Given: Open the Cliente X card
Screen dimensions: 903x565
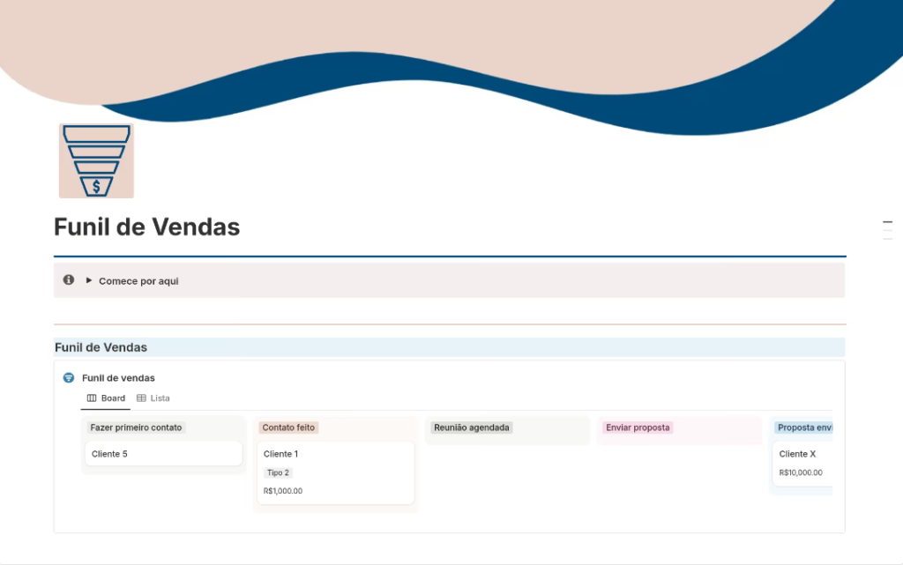Looking at the screenshot, I should 801,454.
